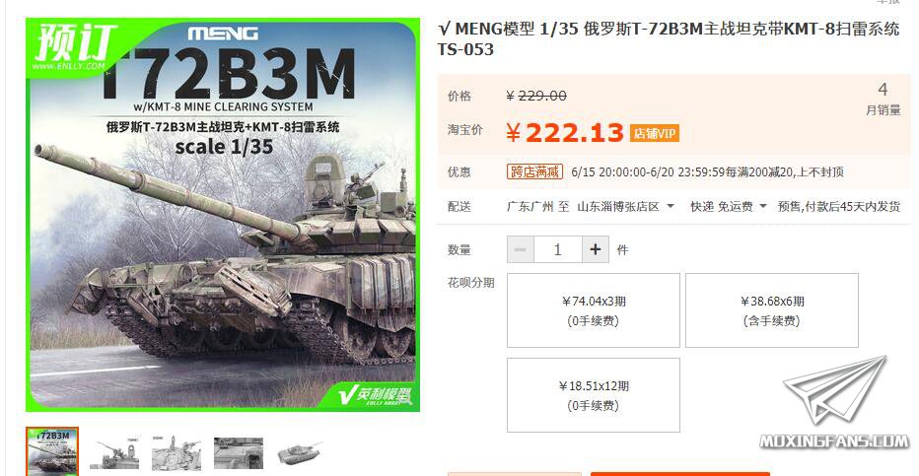919x476 pixels.
Task: Click the product title MENG模型 T-72B3M
Action: (x=669, y=38)
